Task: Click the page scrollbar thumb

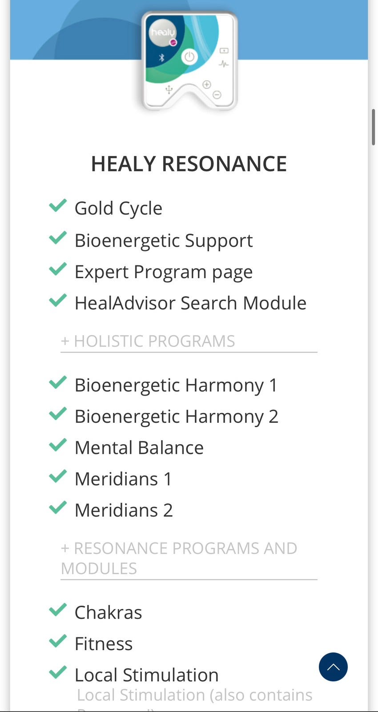Action: tap(374, 127)
